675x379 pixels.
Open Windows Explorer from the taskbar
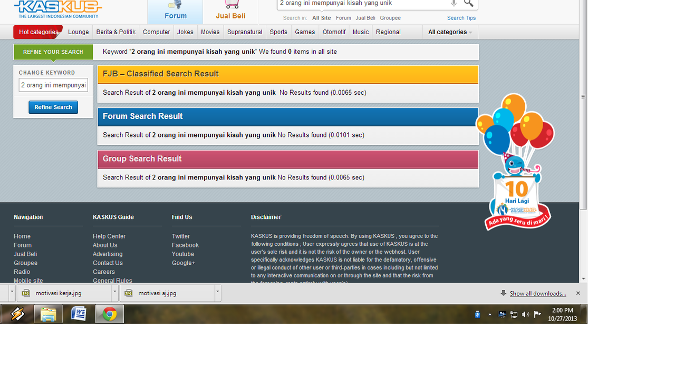(49, 314)
